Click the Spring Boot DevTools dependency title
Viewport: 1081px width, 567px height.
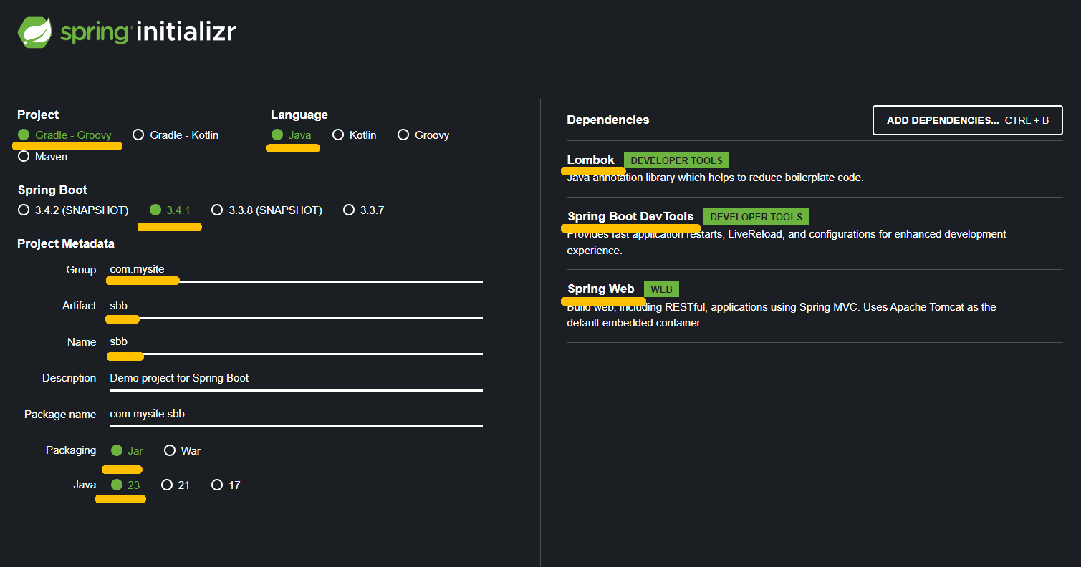630,216
